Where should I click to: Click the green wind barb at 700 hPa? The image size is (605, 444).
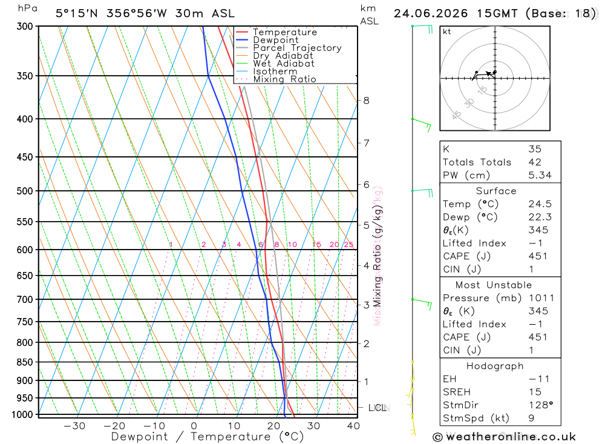click(422, 304)
